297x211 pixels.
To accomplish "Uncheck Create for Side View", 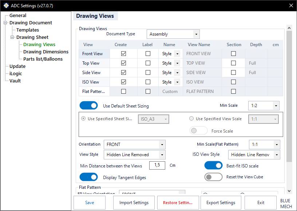I will pos(123,73).
